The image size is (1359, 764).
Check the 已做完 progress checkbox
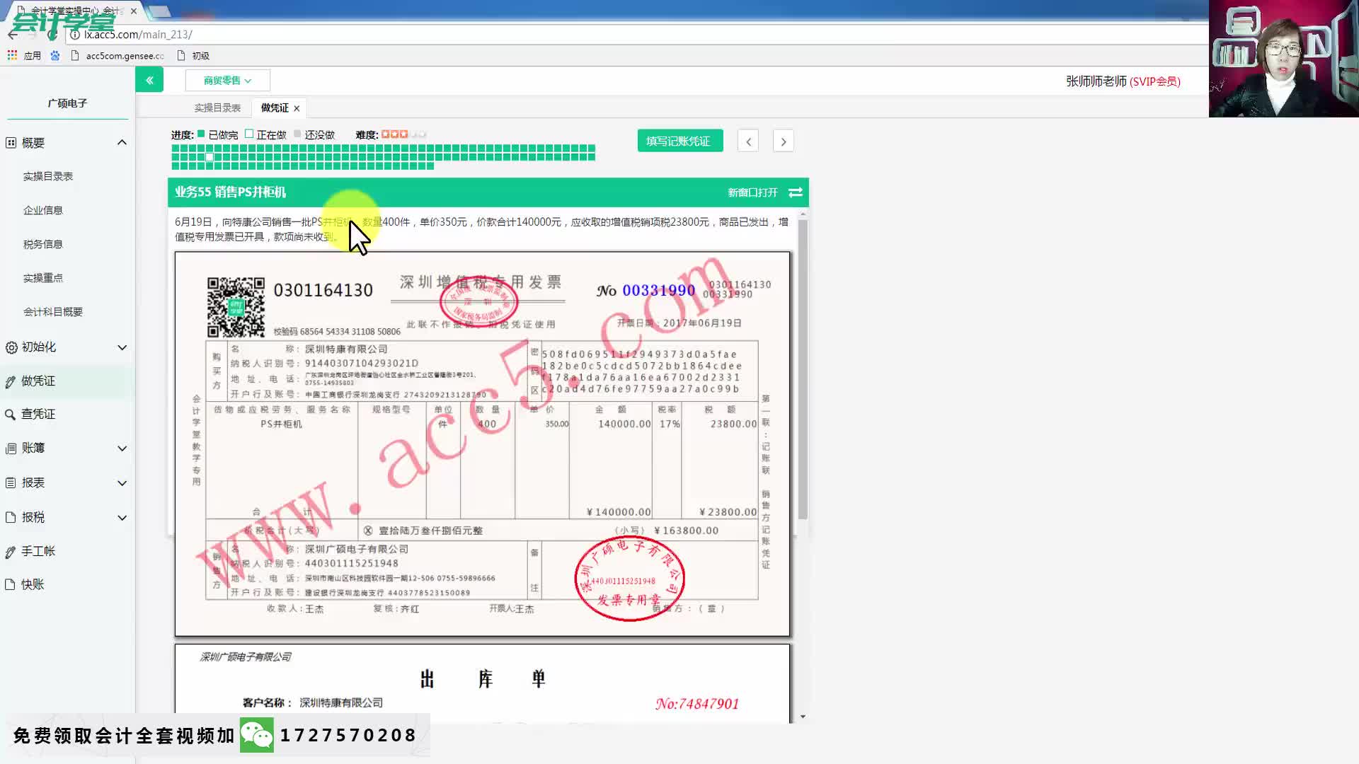point(200,133)
